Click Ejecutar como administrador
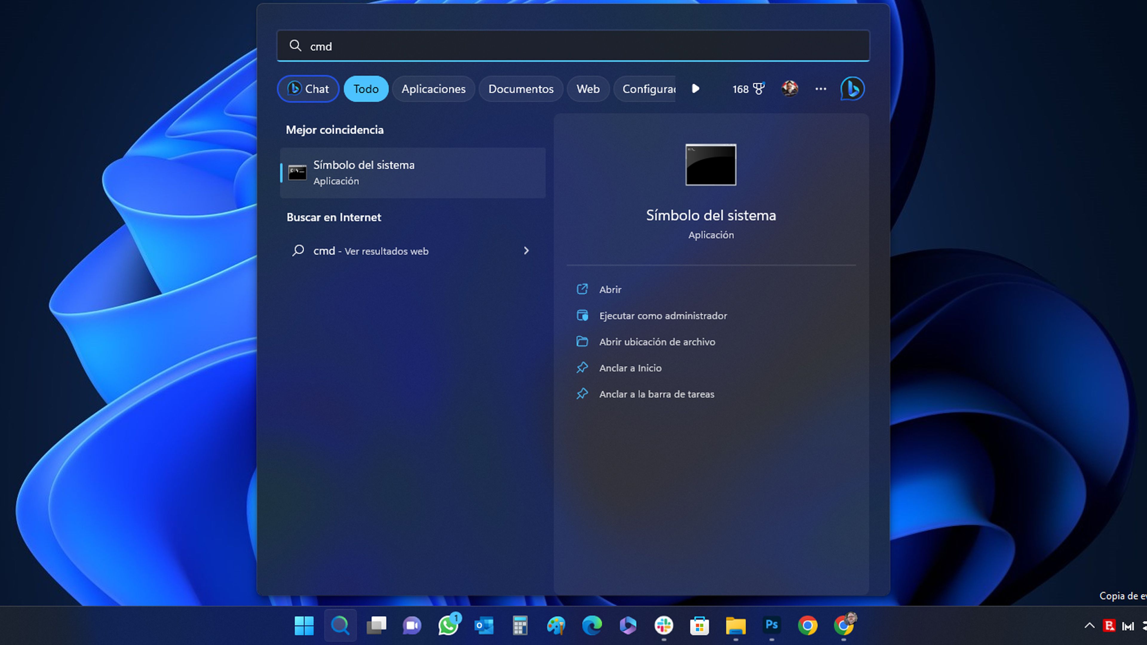 [x=663, y=316]
